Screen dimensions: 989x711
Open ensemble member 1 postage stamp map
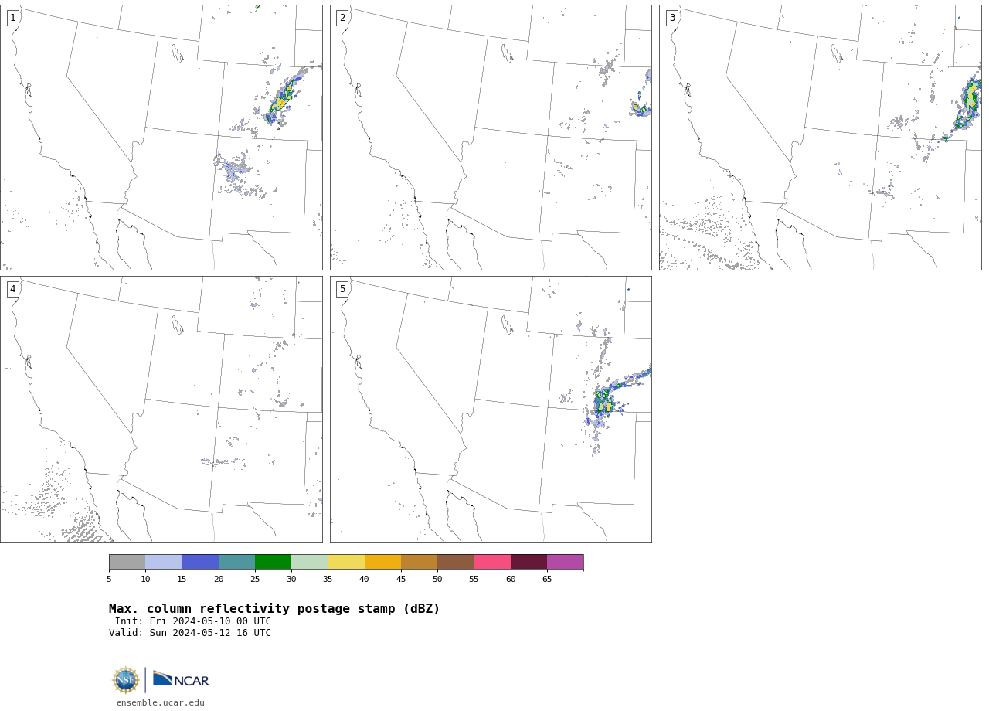pos(161,138)
